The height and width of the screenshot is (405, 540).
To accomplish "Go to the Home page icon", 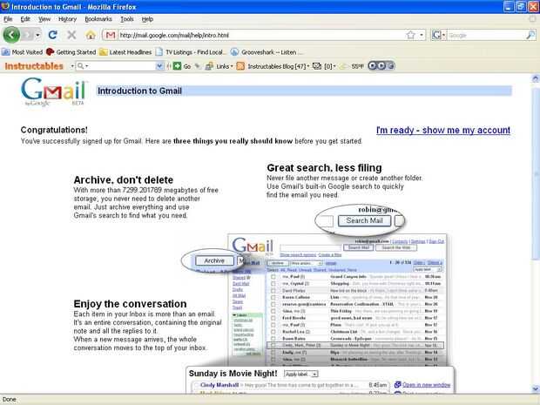I will point(91,35).
